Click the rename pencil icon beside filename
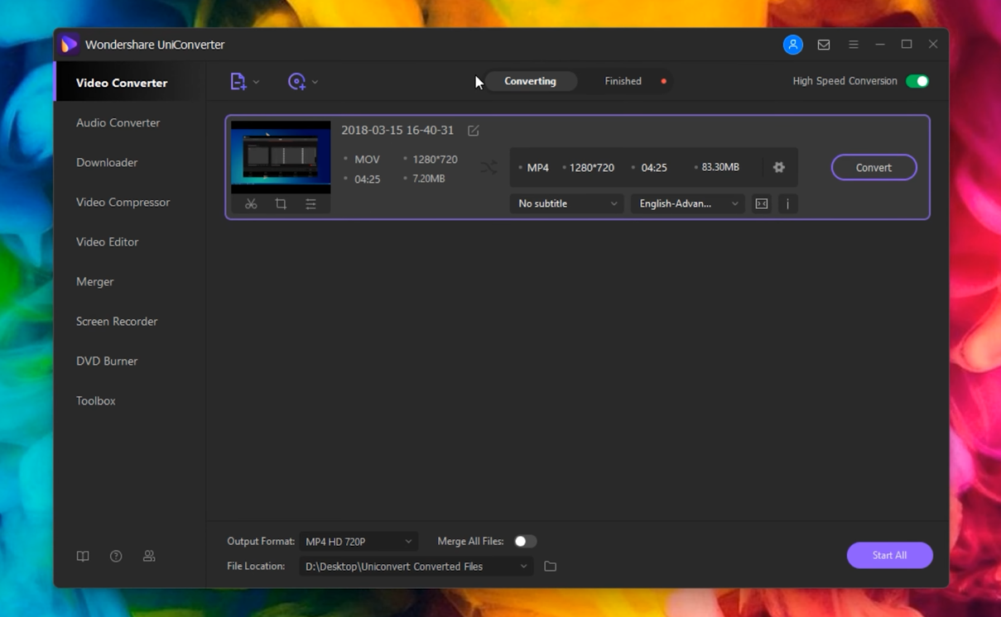 (x=474, y=131)
